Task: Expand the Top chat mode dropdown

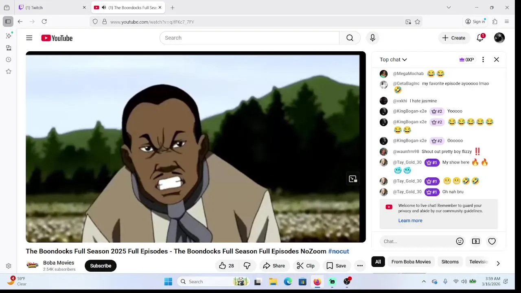Action: (393, 59)
